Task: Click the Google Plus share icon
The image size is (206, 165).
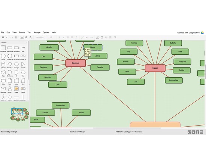Action: coord(189,132)
